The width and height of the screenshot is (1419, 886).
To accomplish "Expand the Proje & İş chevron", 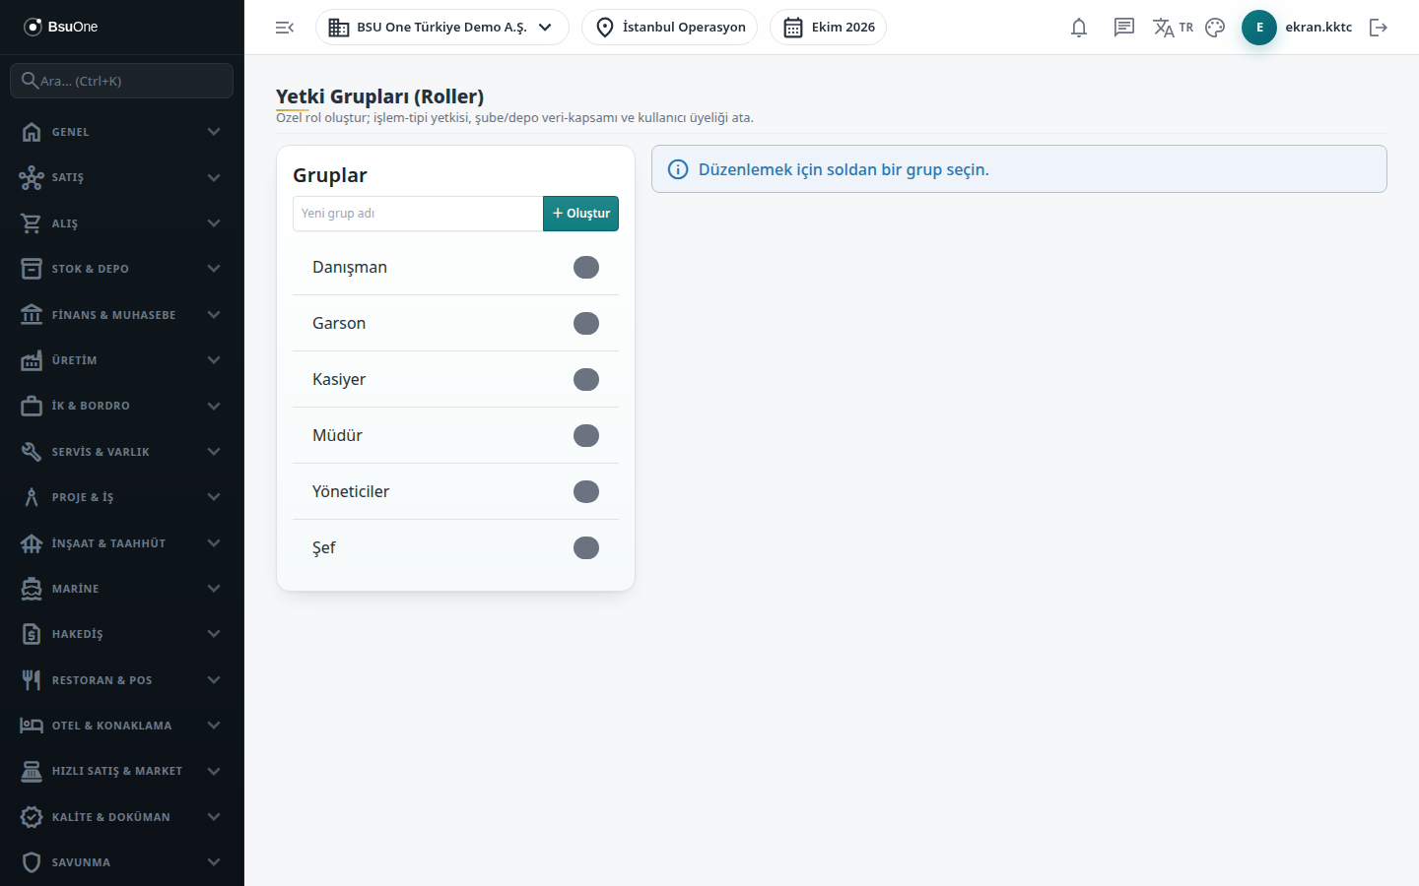I will (x=214, y=497).
